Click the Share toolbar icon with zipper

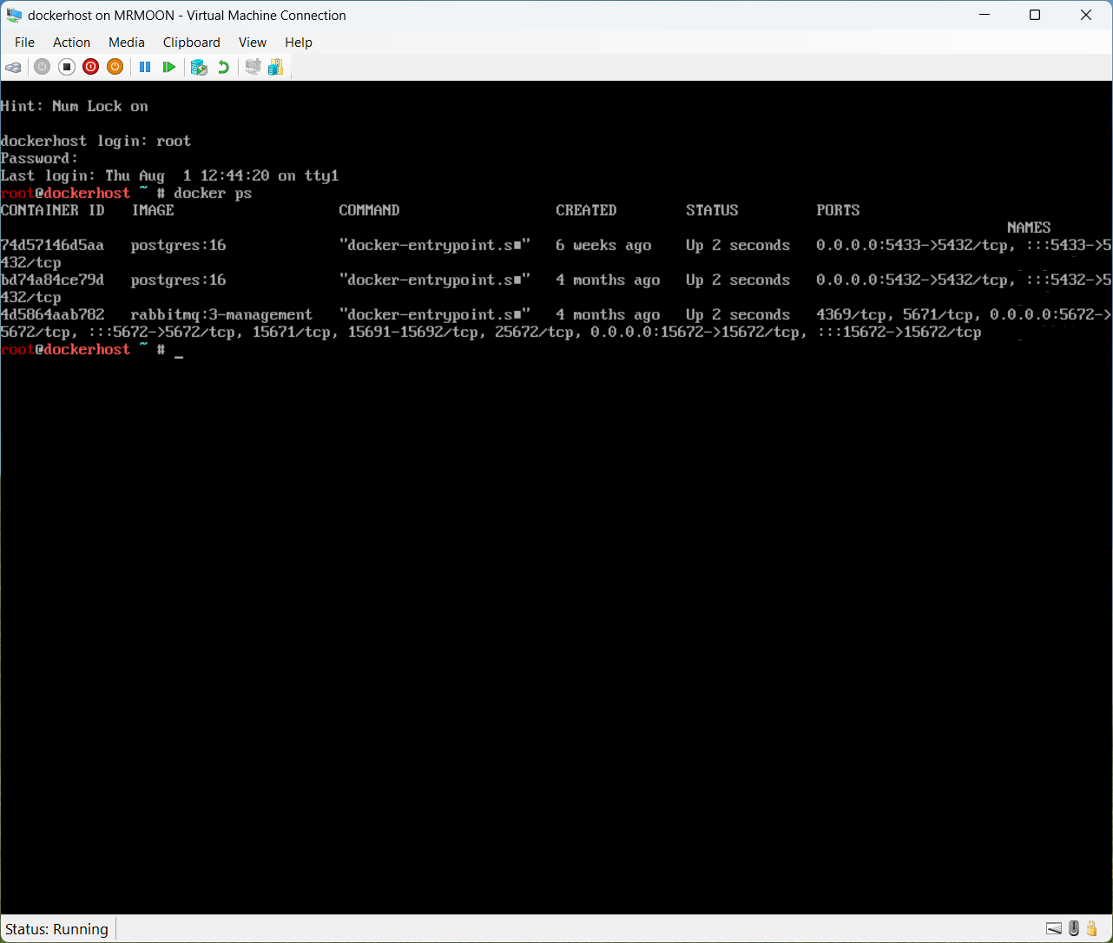coord(276,67)
